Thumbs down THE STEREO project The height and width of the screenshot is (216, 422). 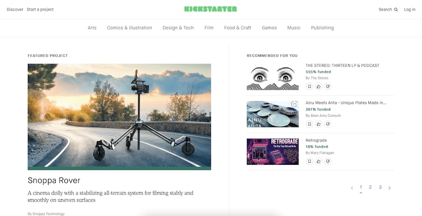[328, 86]
